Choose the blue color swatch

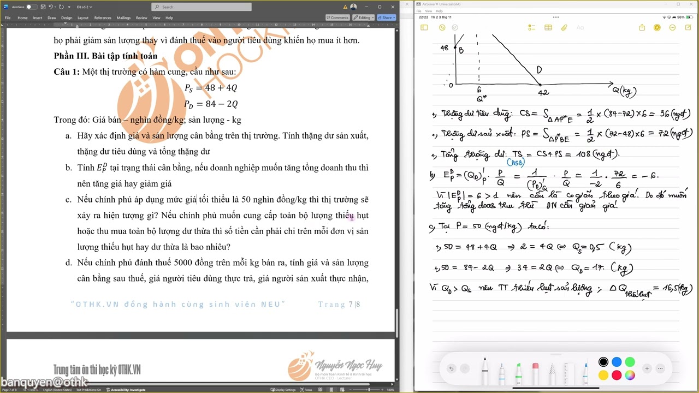[x=617, y=362]
